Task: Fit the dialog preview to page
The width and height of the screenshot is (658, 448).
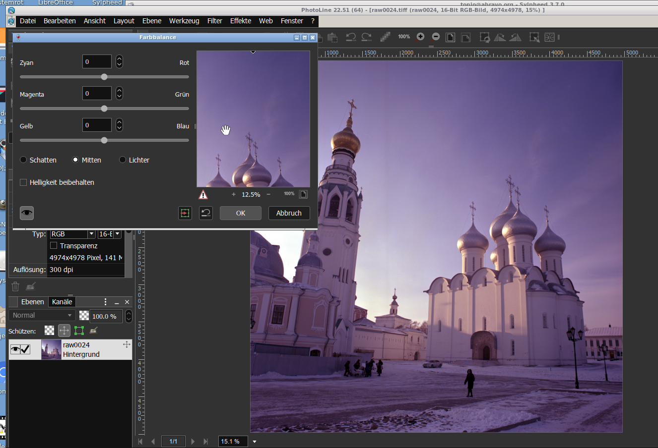Action: pos(303,194)
